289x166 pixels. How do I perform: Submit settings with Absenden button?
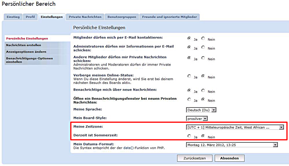[229, 158]
